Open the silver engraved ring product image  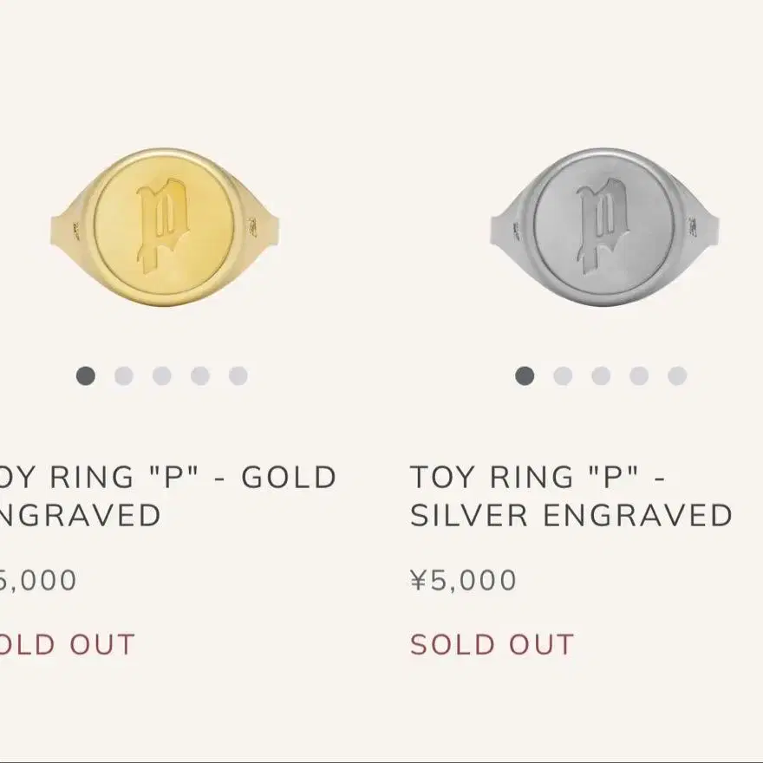pos(605,227)
